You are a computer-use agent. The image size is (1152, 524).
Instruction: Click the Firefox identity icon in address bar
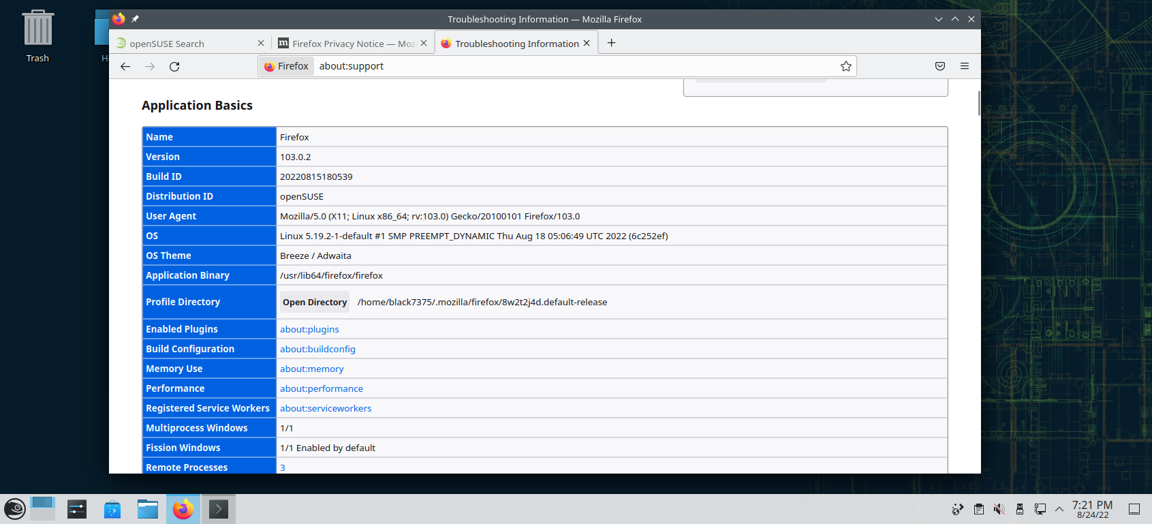click(287, 66)
